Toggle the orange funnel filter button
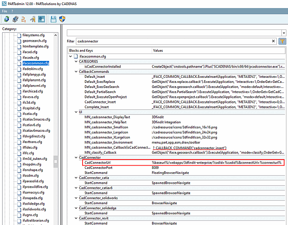Viewport: 288px width, 225px height. pos(282,41)
